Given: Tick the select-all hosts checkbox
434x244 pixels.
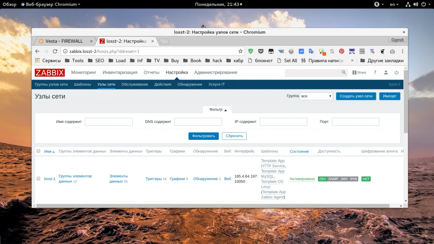Looking at the screenshot, I should pos(38,151).
